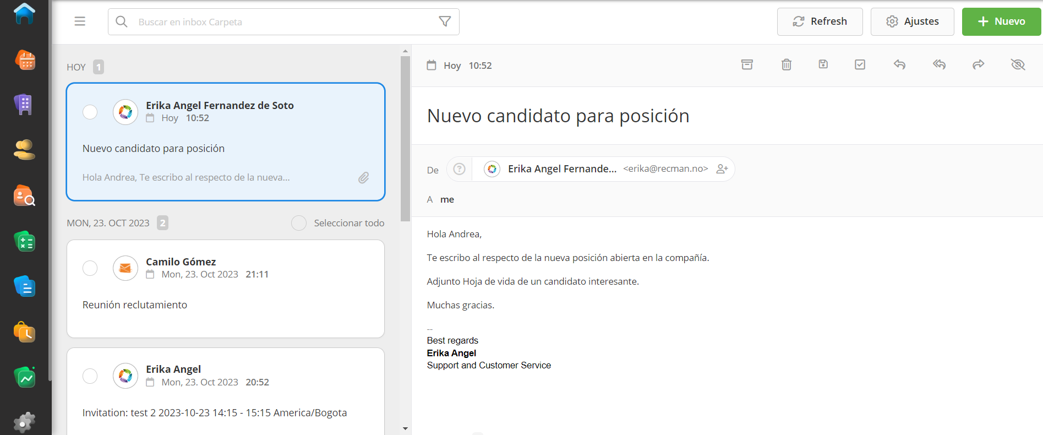Select Erika Angel Fernandez de Soto email checkbox
The image size is (1043, 435).
pos(90,112)
